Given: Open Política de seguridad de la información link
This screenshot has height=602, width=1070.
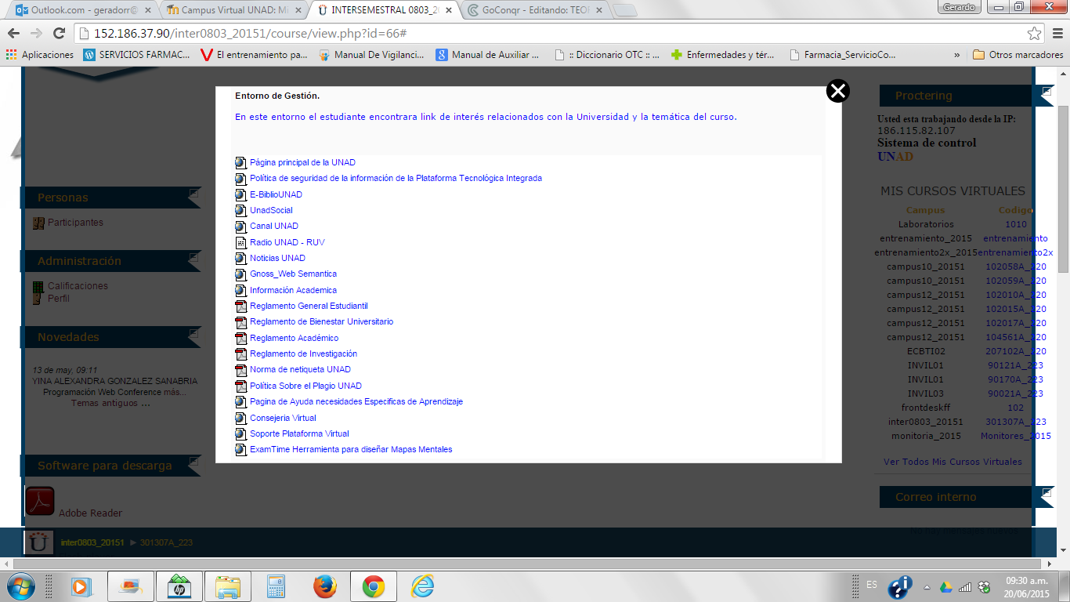Looking at the screenshot, I should click(396, 178).
